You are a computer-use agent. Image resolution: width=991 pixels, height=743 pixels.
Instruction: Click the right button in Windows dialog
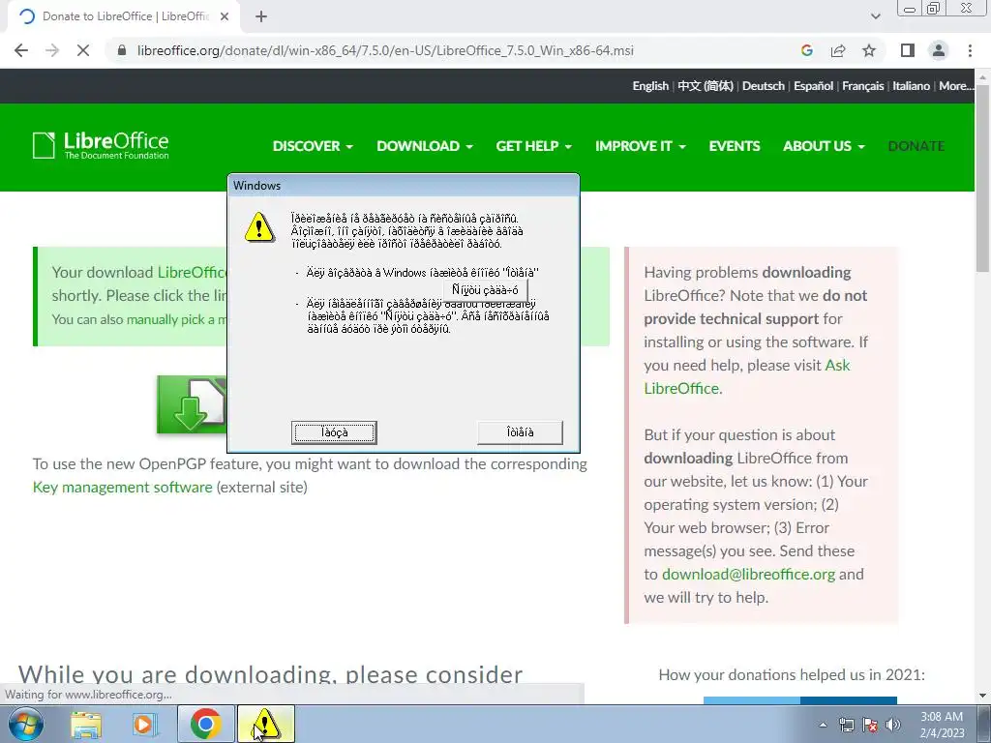[520, 432]
